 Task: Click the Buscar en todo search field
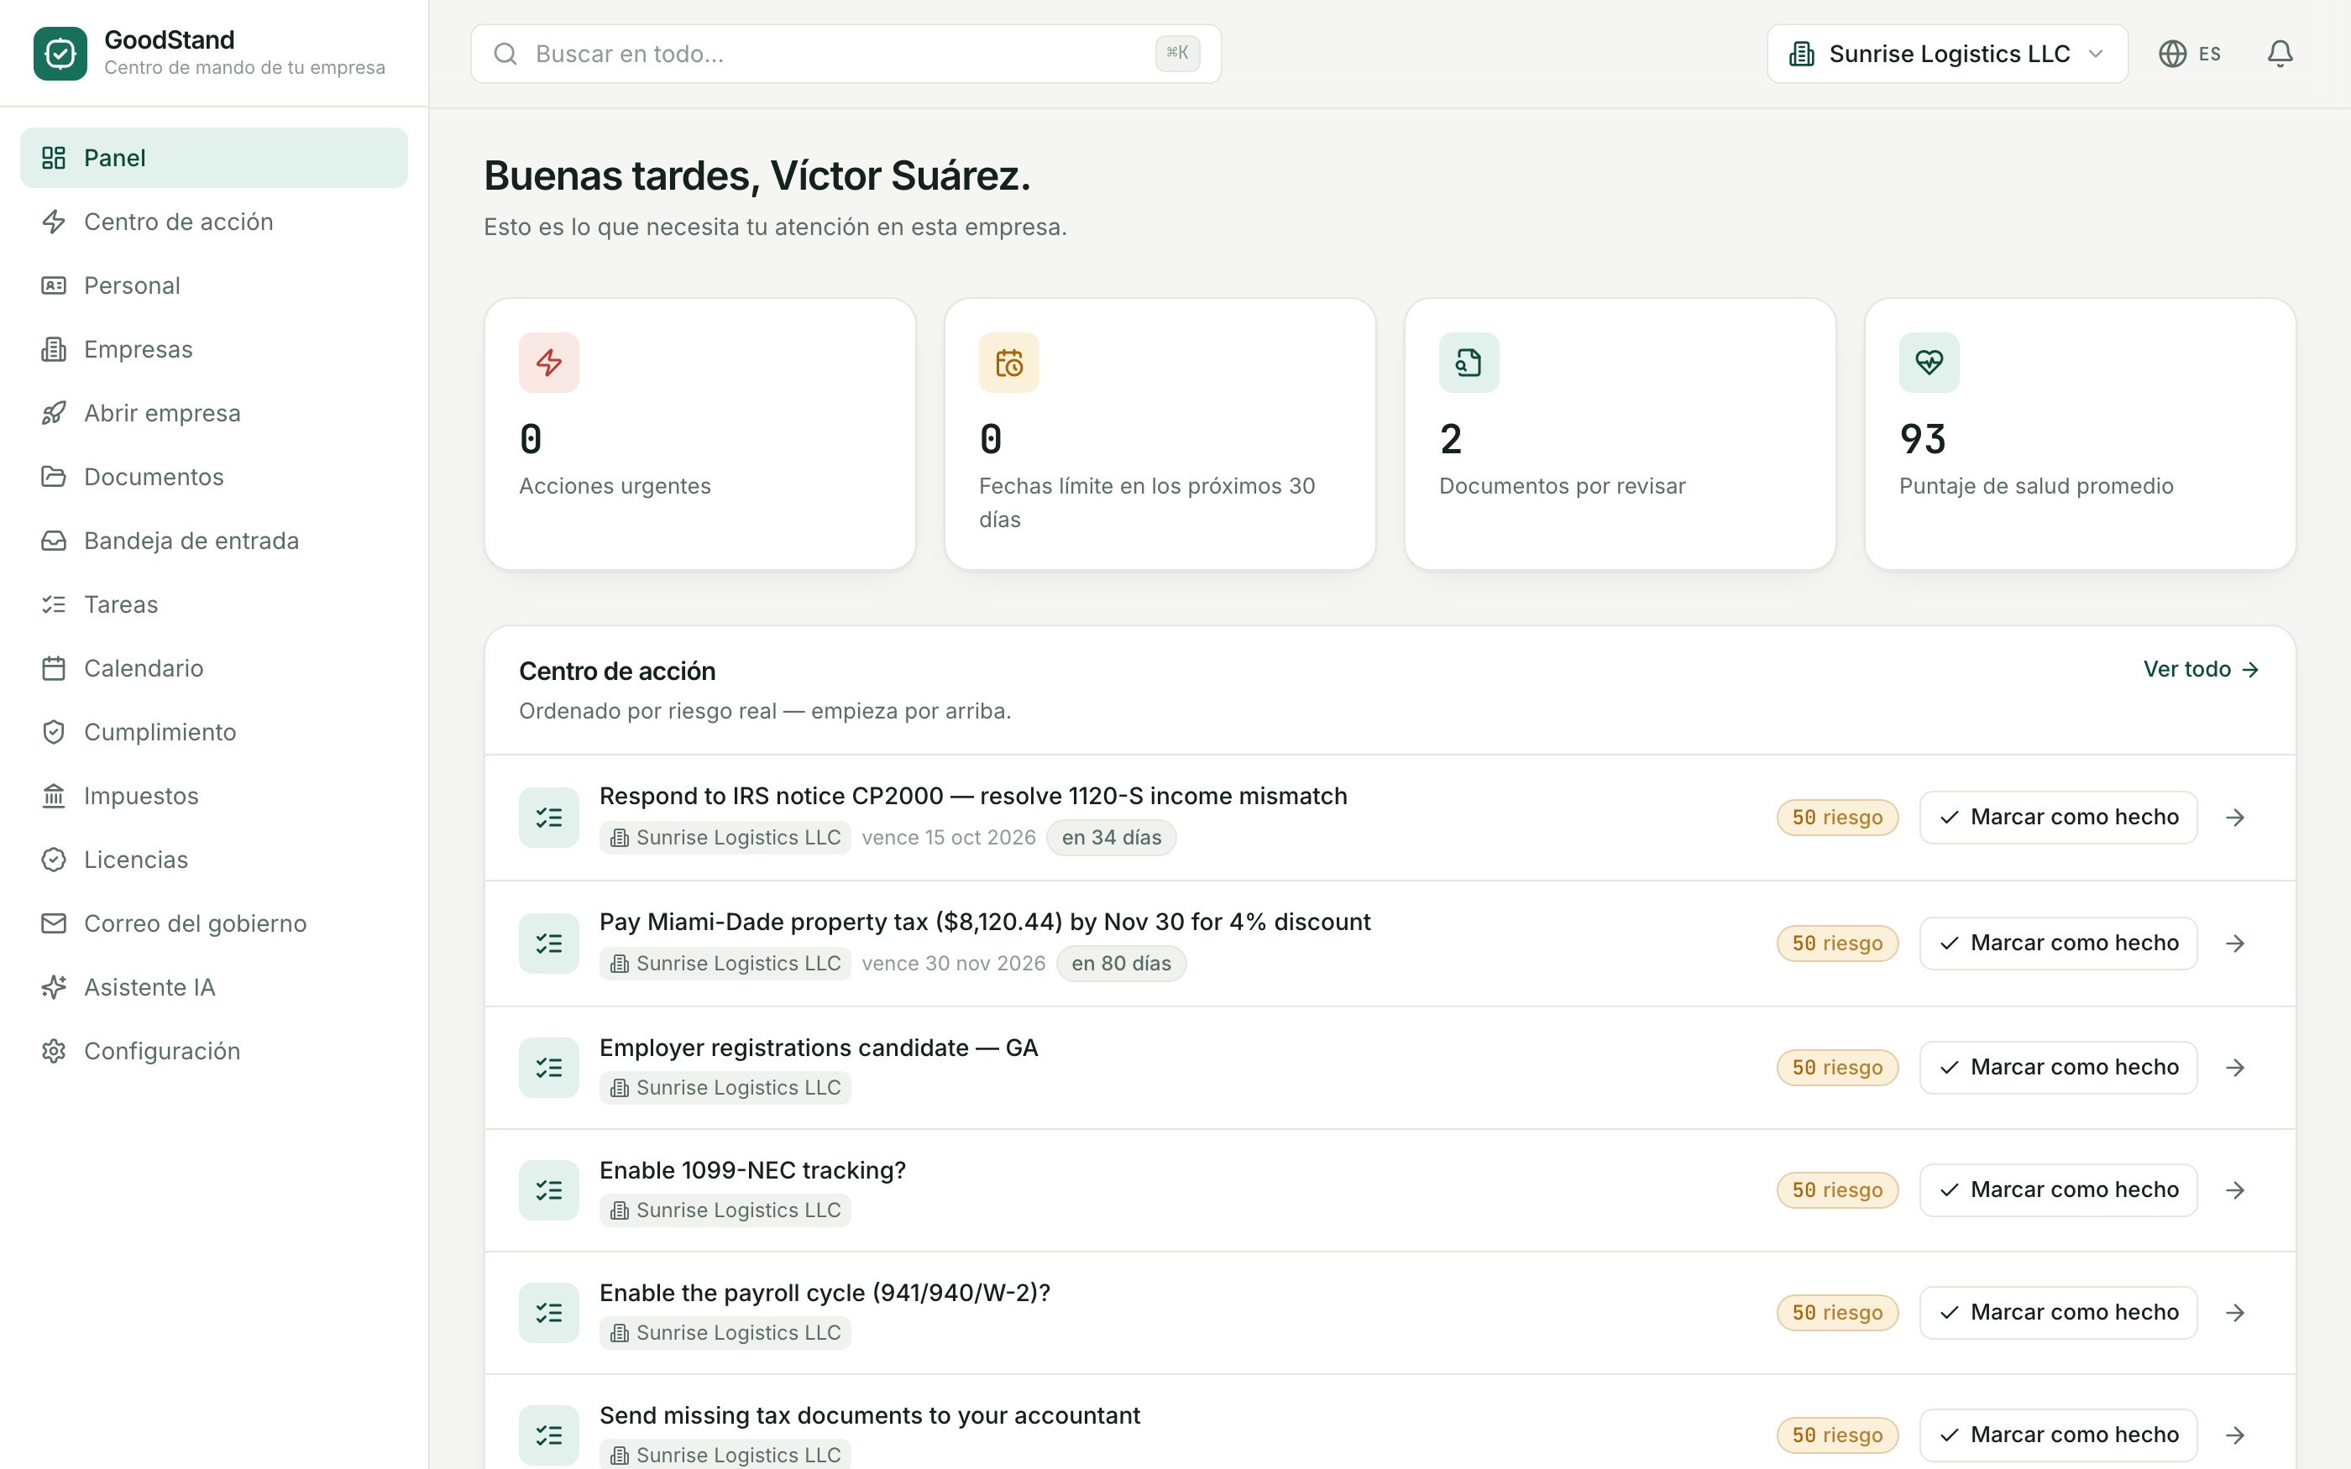click(846, 54)
